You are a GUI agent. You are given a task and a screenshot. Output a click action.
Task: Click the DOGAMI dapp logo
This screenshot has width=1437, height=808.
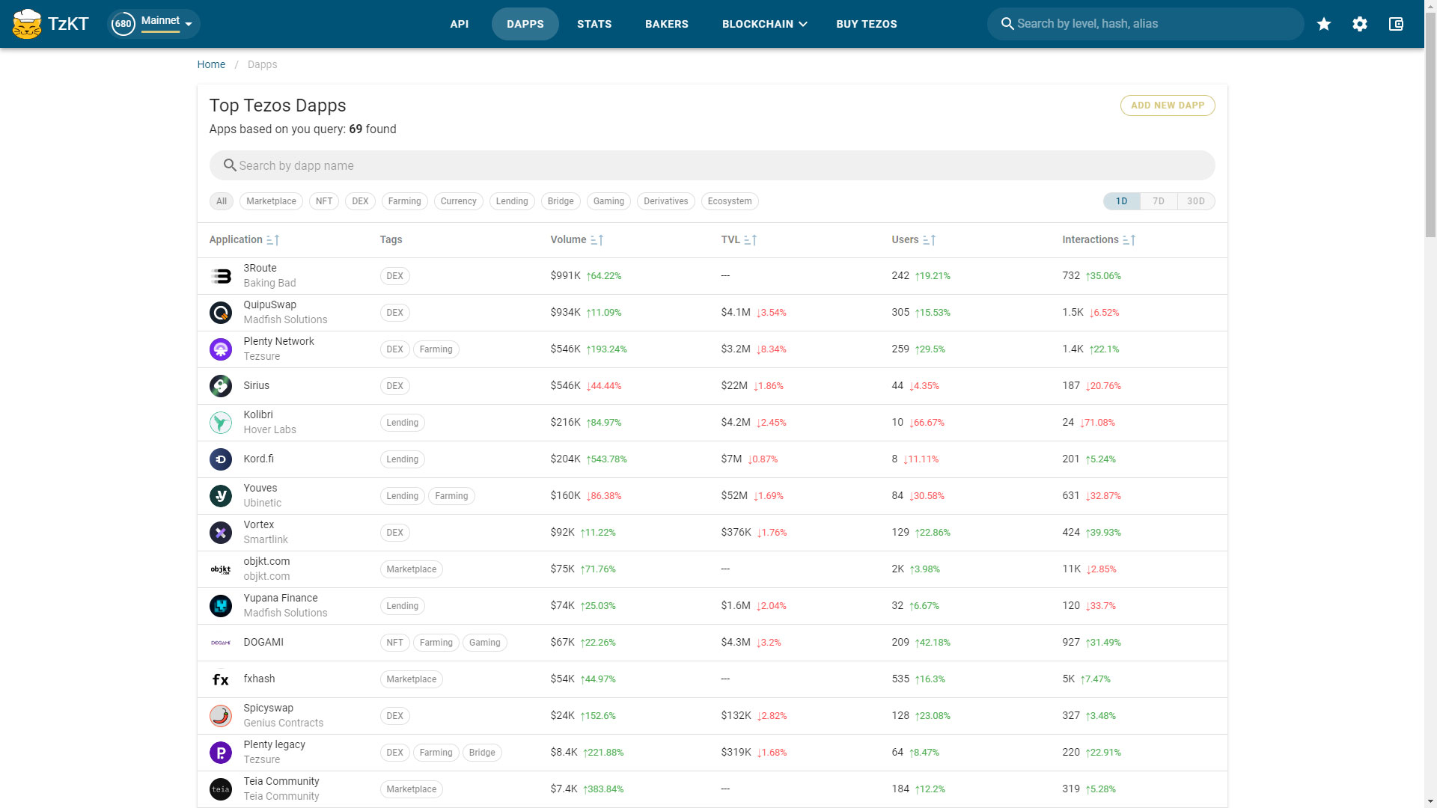pyautogui.click(x=221, y=642)
